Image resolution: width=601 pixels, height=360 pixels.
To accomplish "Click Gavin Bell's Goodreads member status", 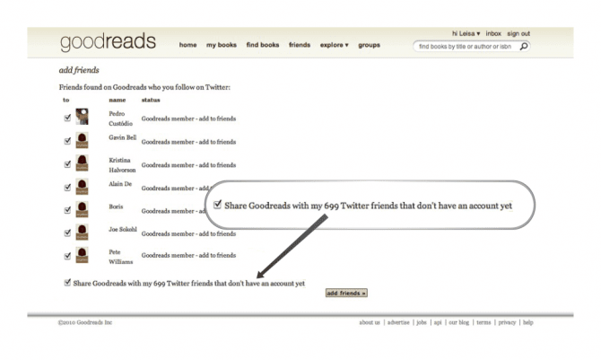I will 188,142.
